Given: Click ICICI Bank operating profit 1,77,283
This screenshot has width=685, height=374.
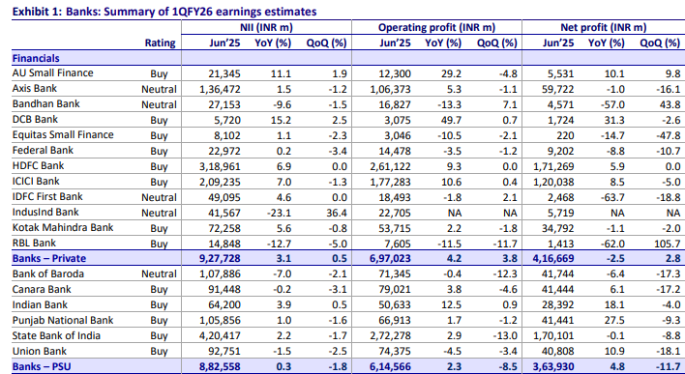Looking at the screenshot, I should [x=390, y=182].
